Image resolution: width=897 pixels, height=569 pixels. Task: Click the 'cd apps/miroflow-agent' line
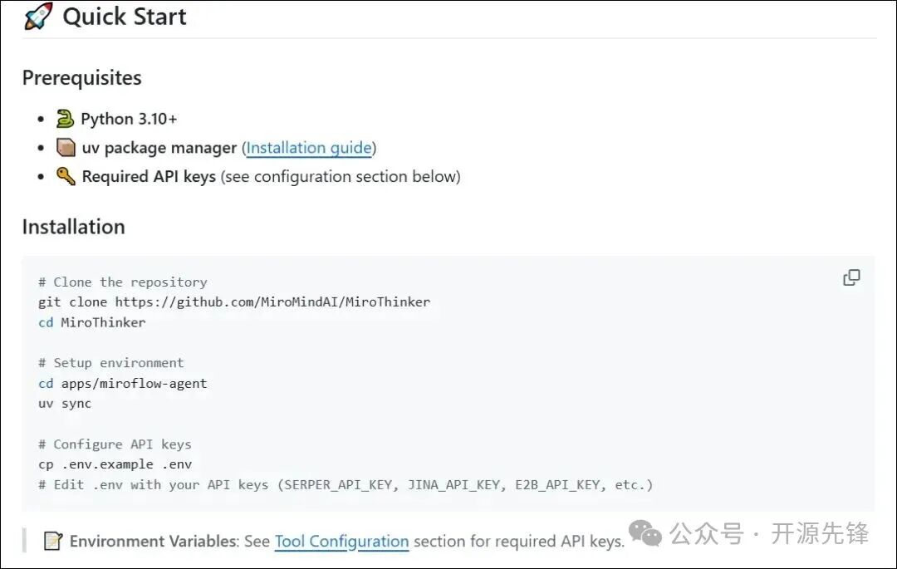pos(122,383)
